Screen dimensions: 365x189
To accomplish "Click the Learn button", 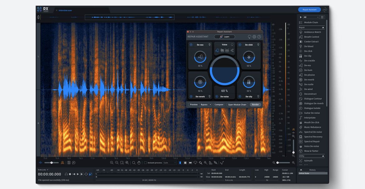I will 224,37.
